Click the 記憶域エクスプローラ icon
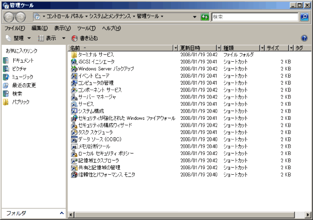This screenshot has height=220, width=313. click(x=74, y=161)
